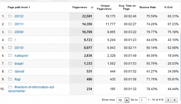This screenshot has height=104, width=181.
Task: Click the folder icon beside /2011/
Action: tap(10, 24)
